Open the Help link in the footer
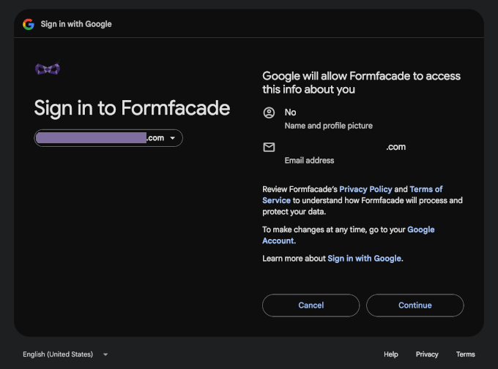Screen dimensions: 498x369 (390, 354)
